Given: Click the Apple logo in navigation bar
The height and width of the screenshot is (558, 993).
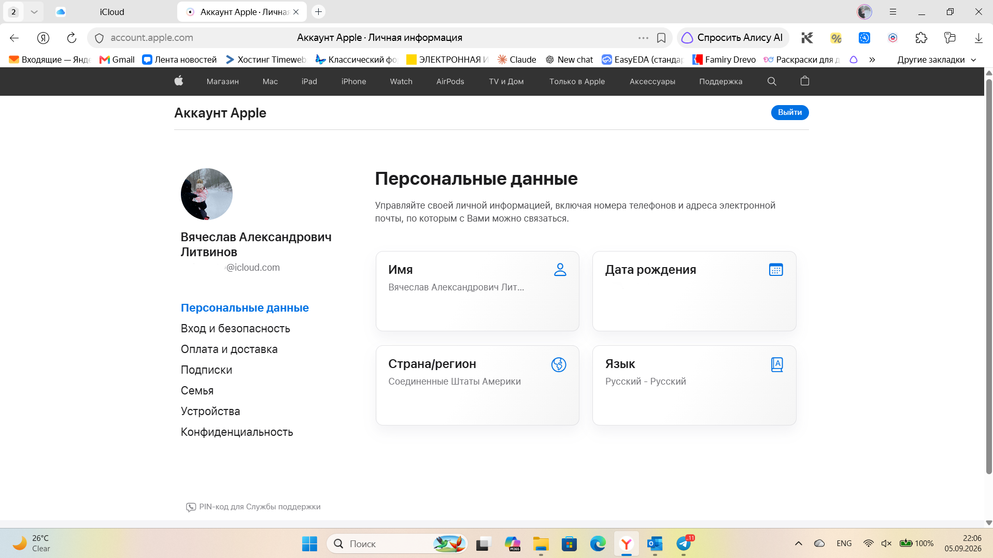Looking at the screenshot, I should 179,81.
